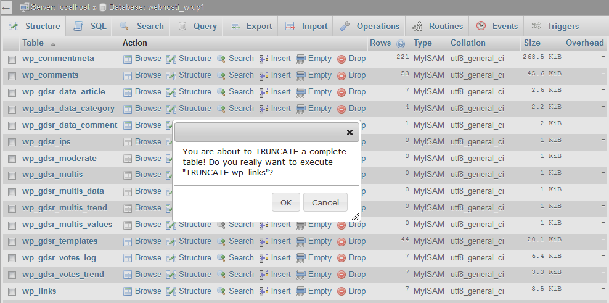Click the dialog resize handle corner
609x303 pixels.
click(x=356, y=217)
